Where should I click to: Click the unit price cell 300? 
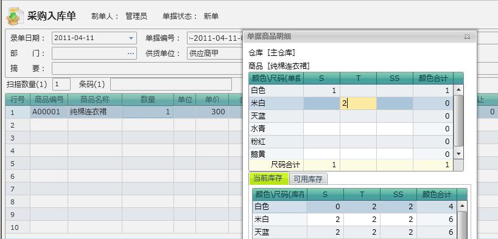(212, 112)
